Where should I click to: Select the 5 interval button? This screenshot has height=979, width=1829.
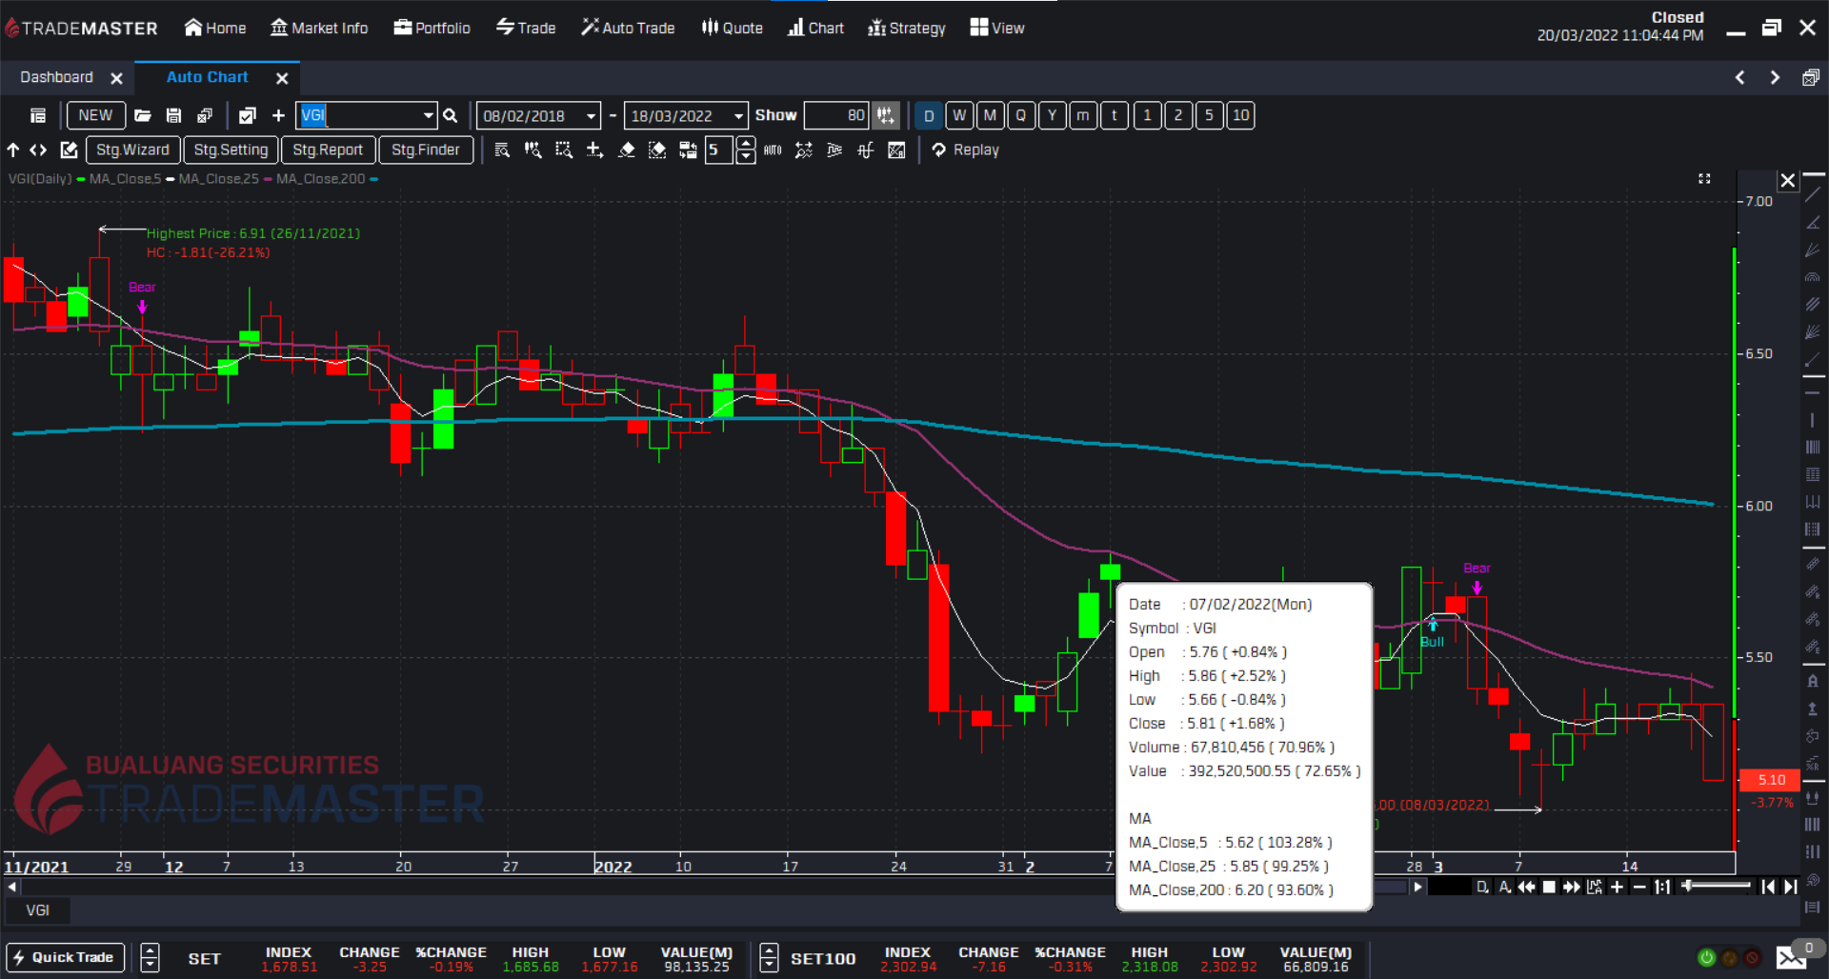tap(1209, 115)
